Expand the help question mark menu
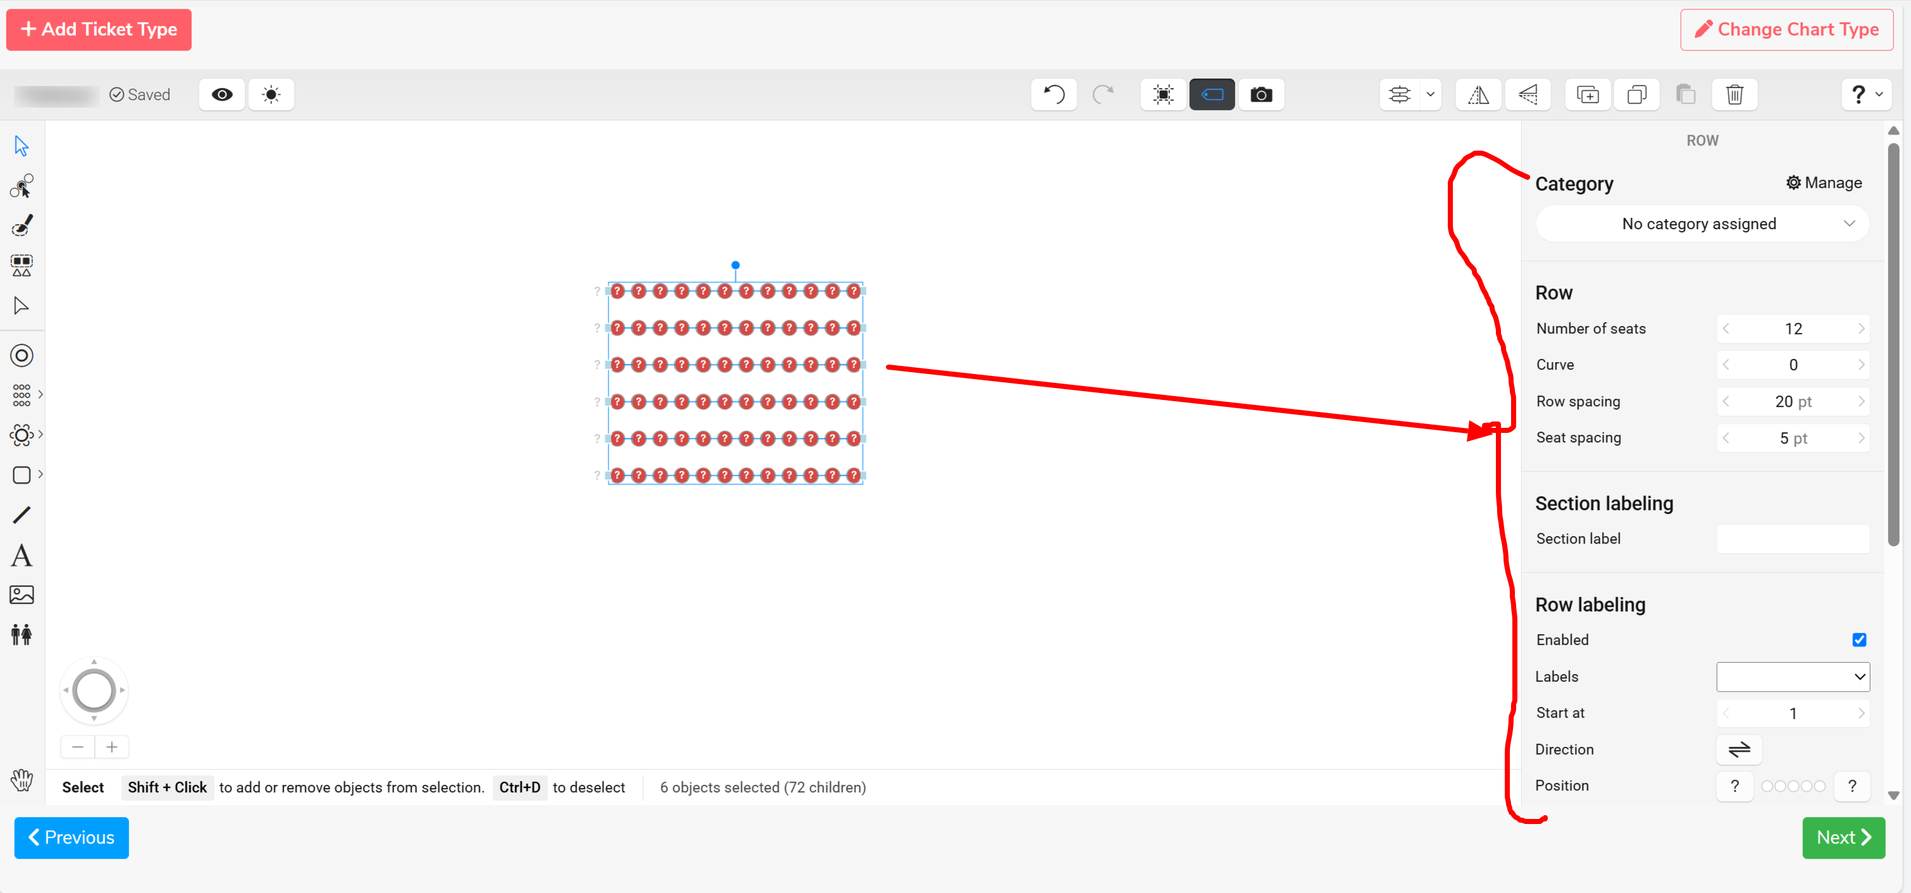 point(1865,94)
